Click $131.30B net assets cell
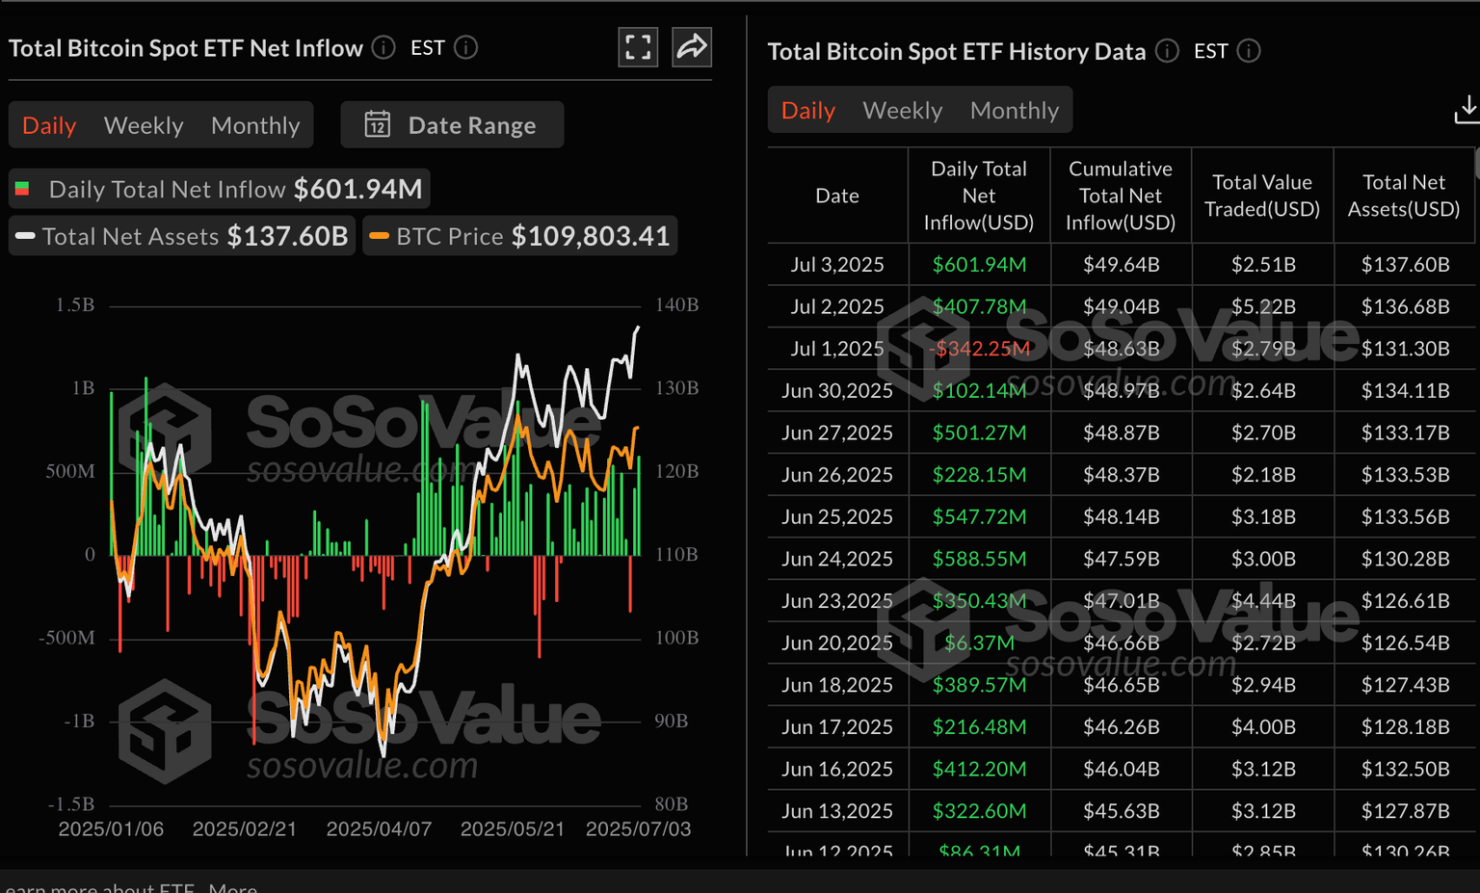1480x893 pixels. [1405, 349]
